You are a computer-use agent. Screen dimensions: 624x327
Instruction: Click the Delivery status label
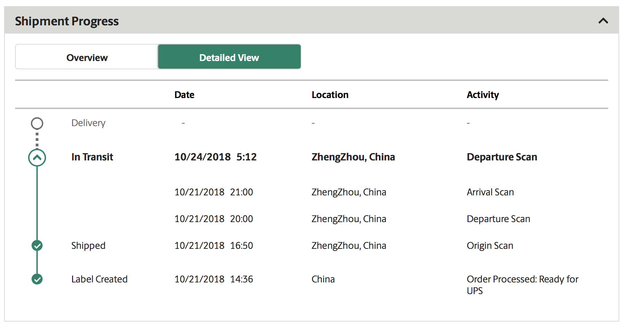pos(88,123)
